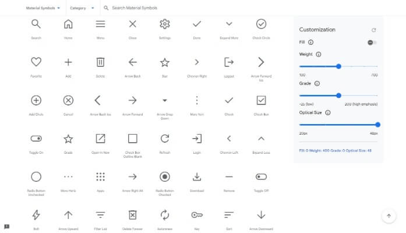Click the scroll to top button
406x233 pixels.
(389, 216)
